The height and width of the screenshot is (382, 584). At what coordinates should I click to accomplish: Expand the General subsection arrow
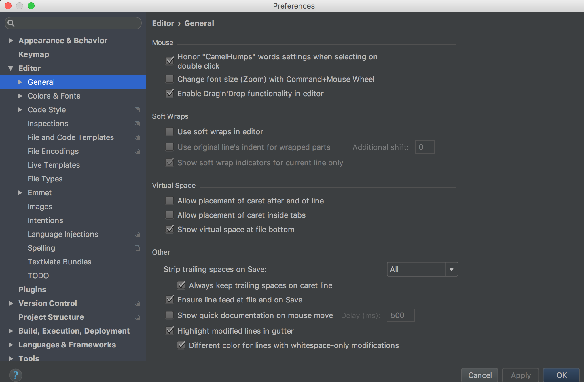pos(20,82)
